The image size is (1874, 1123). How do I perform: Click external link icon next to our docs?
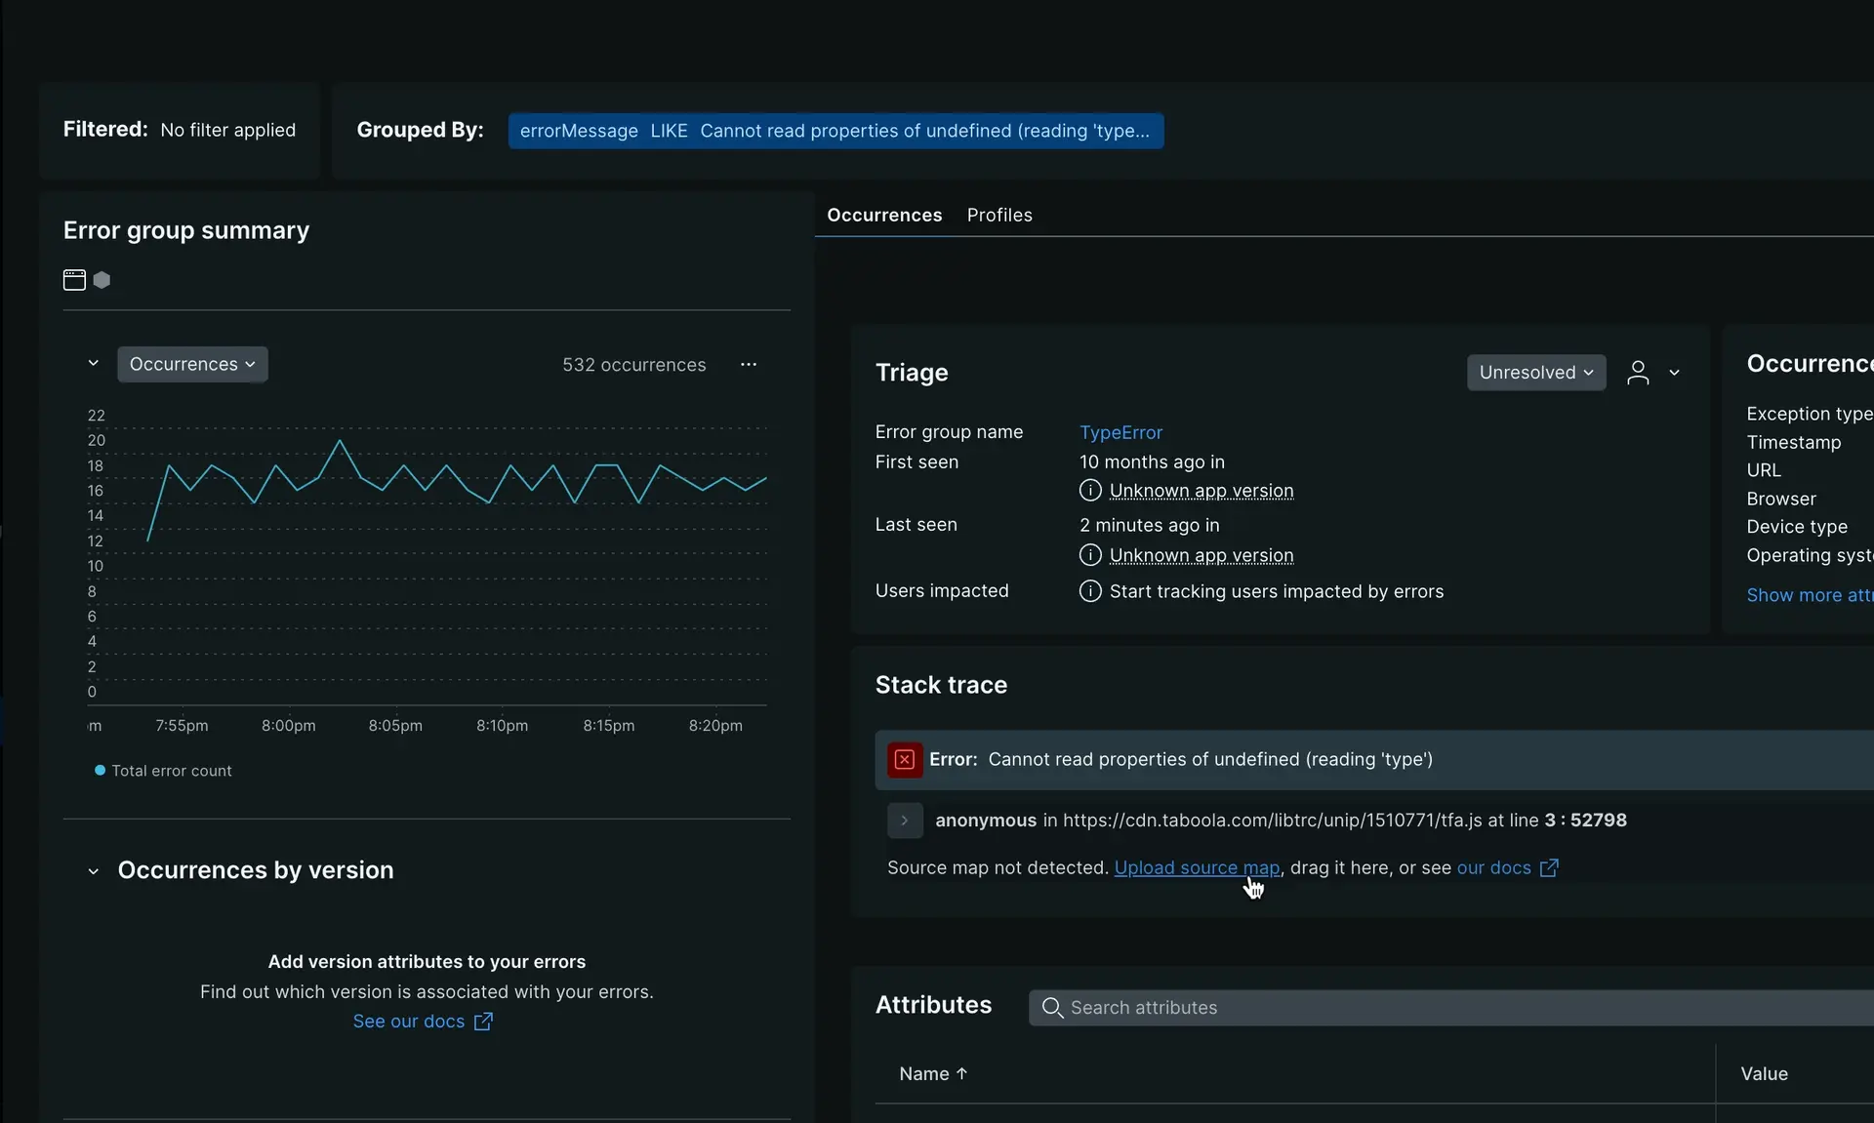pos(1549,867)
